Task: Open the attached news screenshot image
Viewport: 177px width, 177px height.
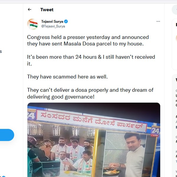Action: pos(94,140)
